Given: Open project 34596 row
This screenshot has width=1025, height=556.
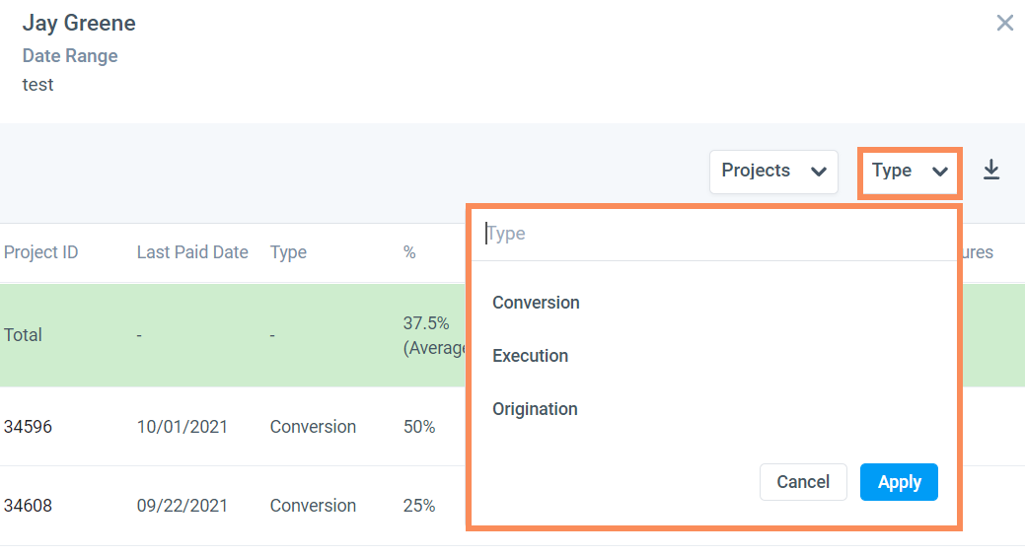Looking at the screenshot, I should click(29, 427).
